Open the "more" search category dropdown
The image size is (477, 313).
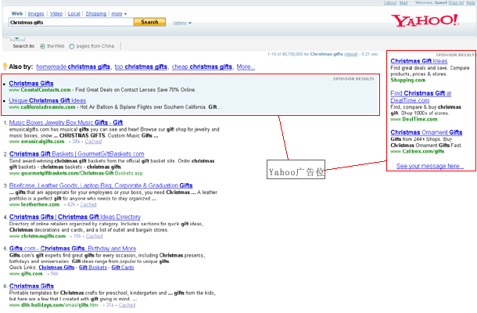pos(119,13)
